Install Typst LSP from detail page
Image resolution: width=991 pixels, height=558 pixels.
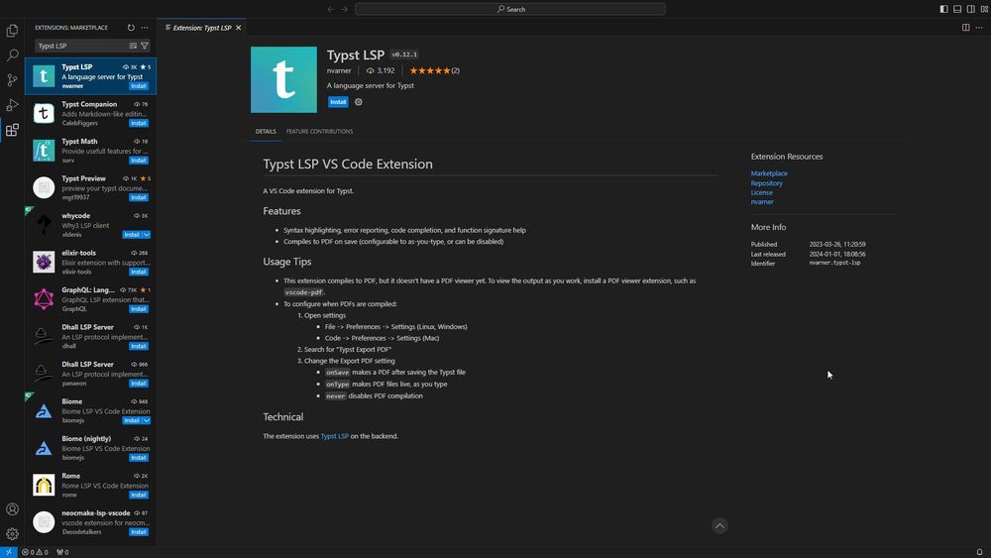(338, 102)
